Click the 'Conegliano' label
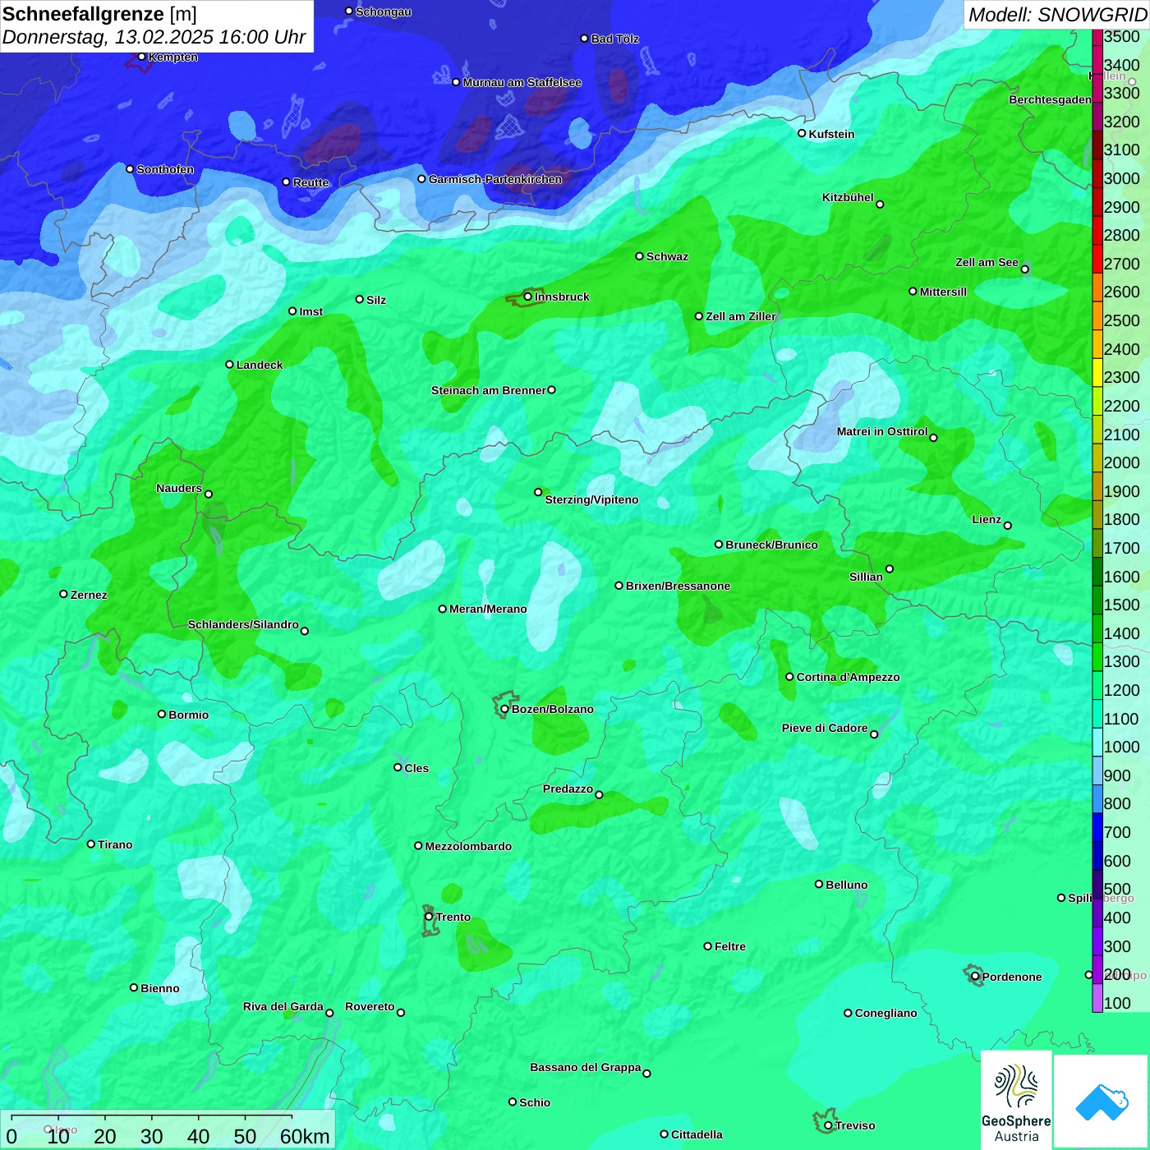The width and height of the screenshot is (1150, 1150). pos(885,1013)
